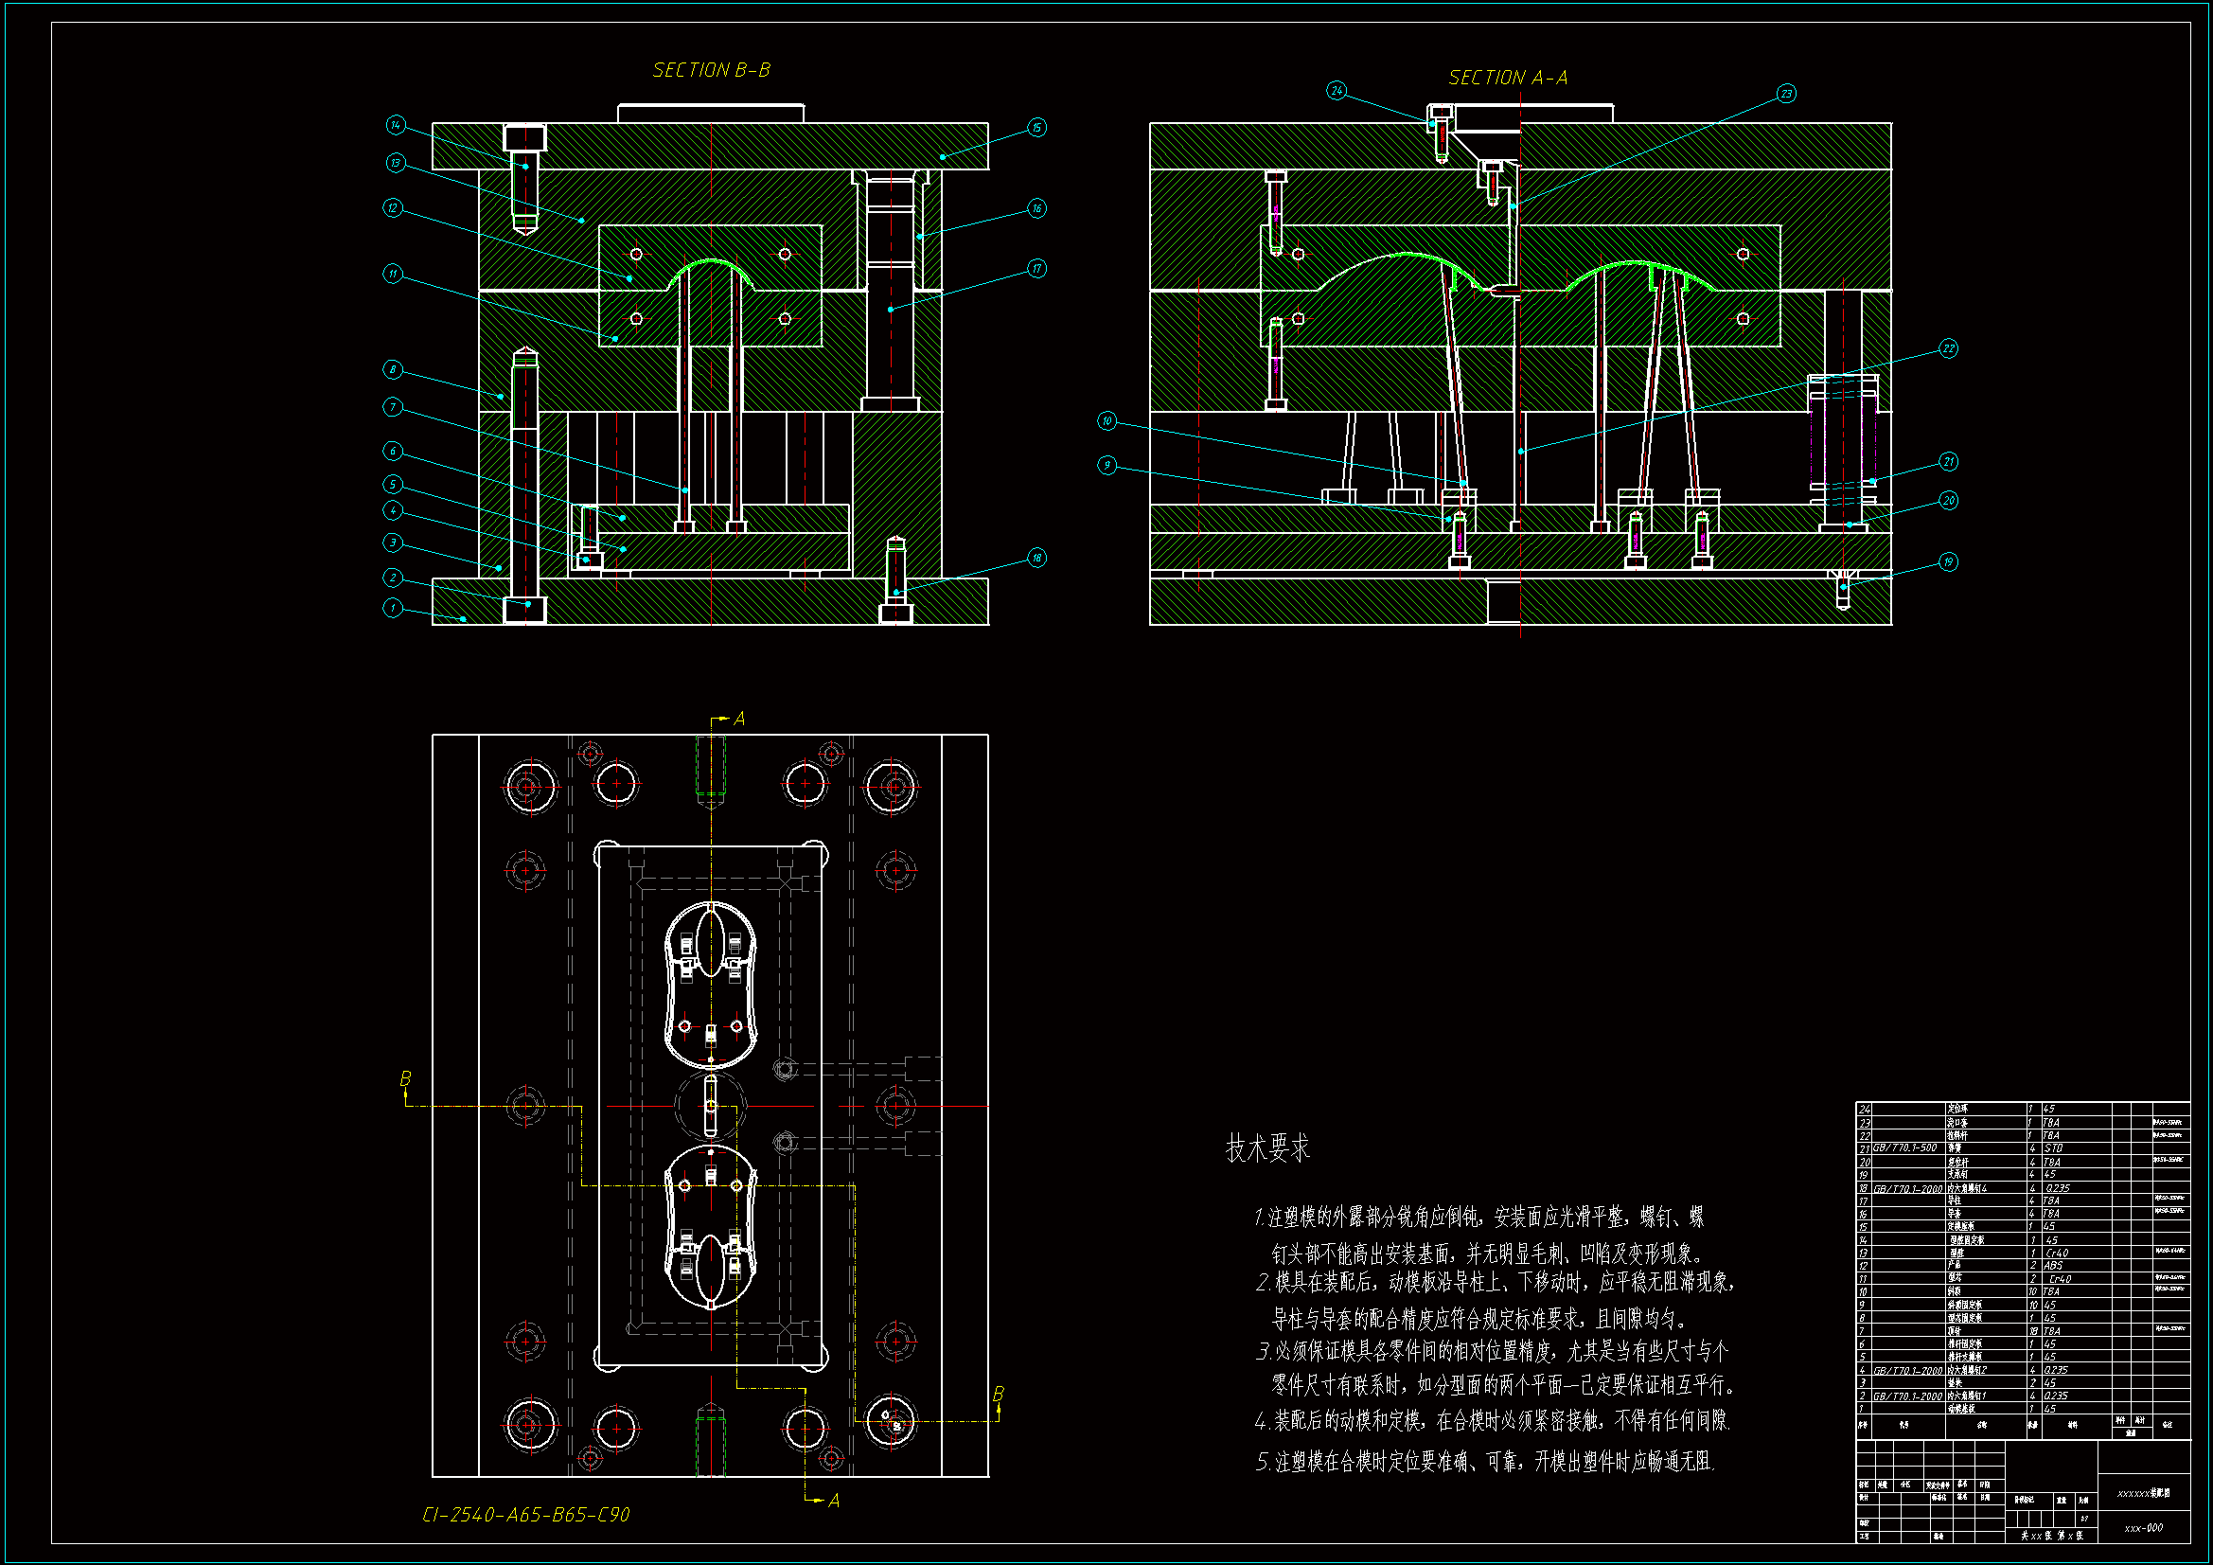Select the SECTION B-B title text
The width and height of the screenshot is (2213, 1565).
tap(712, 70)
